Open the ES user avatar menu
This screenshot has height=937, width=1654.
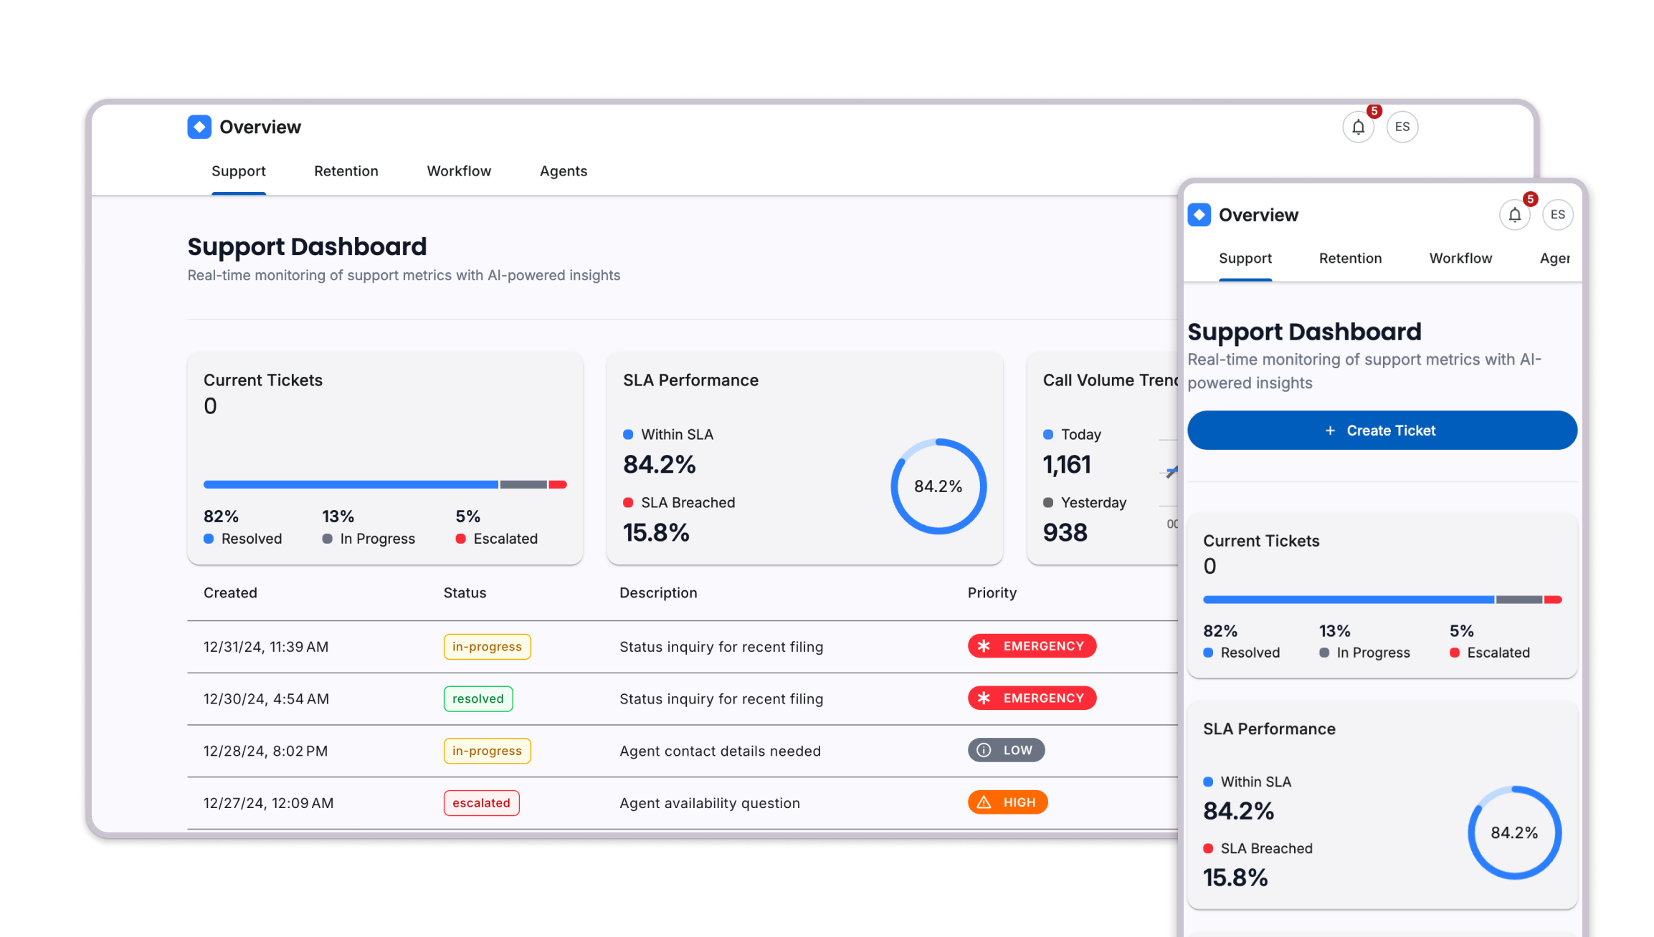click(x=1402, y=126)
